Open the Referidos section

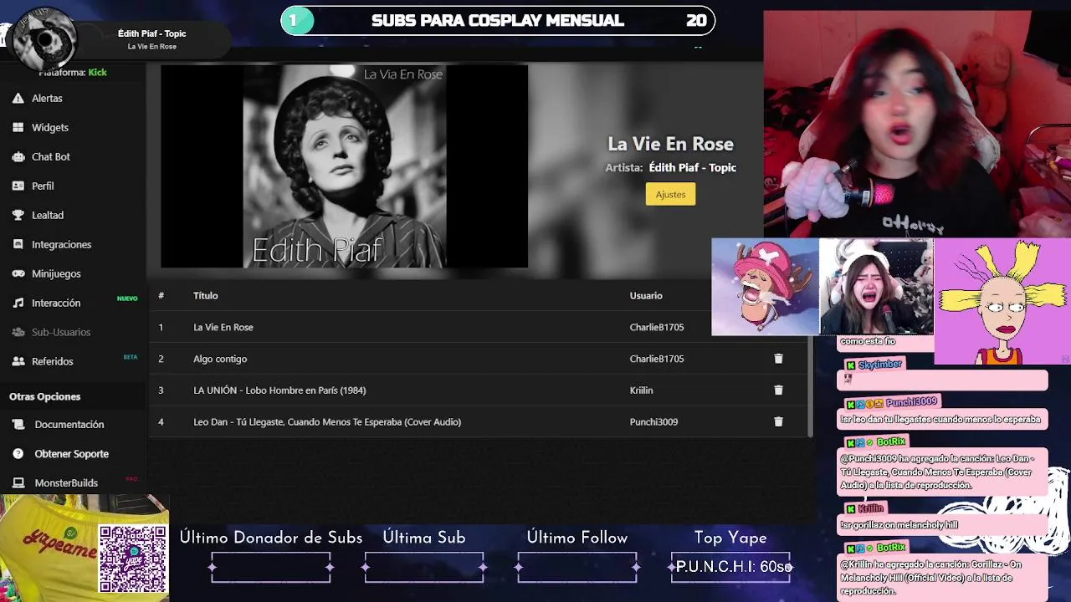click(53, 361)
